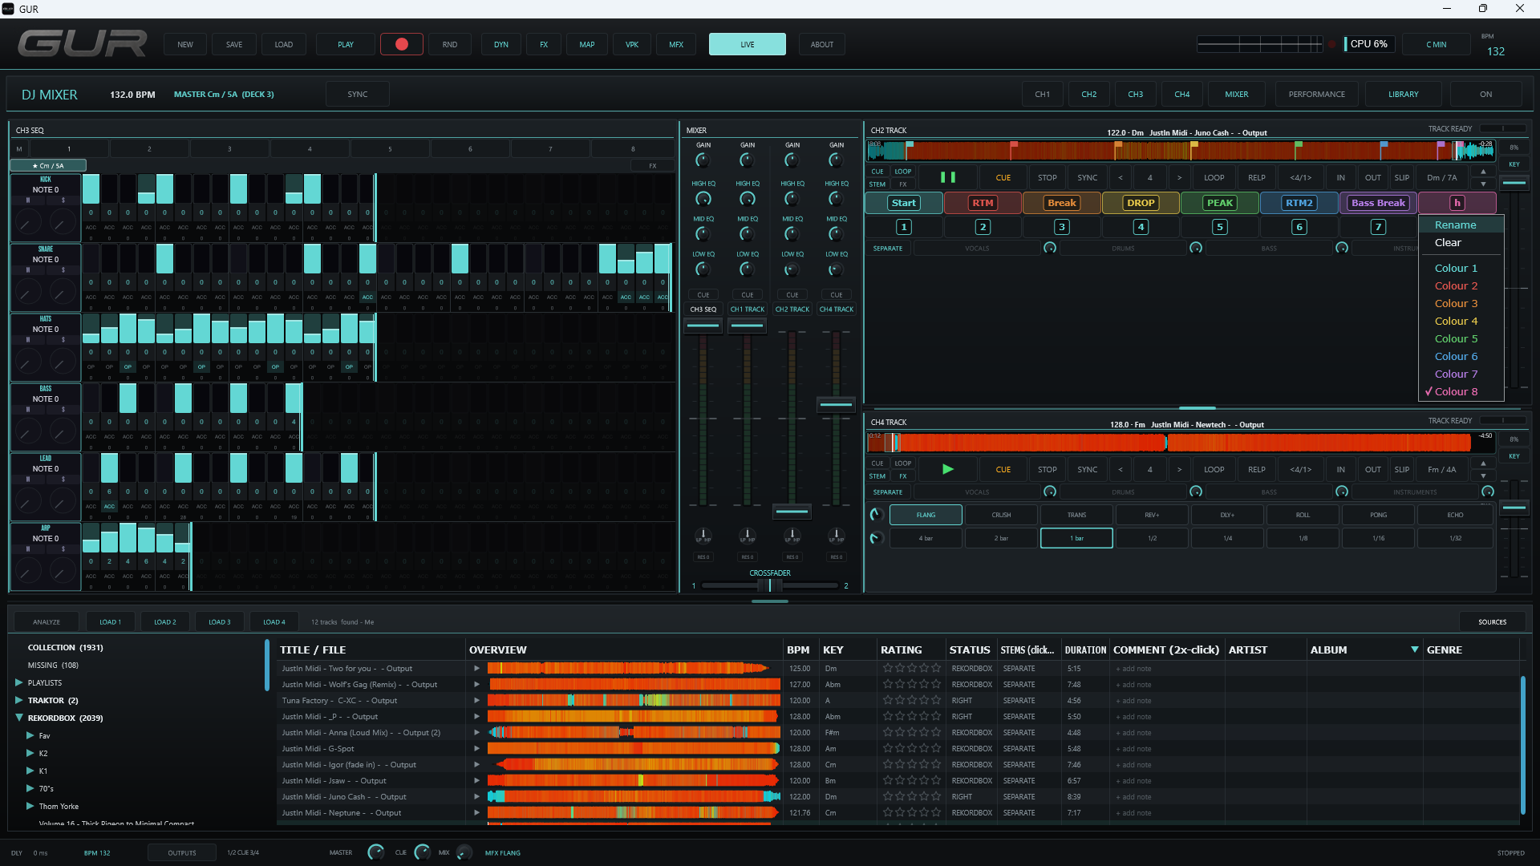Expand the 70's folder
1540x866 pixels.
(30, 788)
